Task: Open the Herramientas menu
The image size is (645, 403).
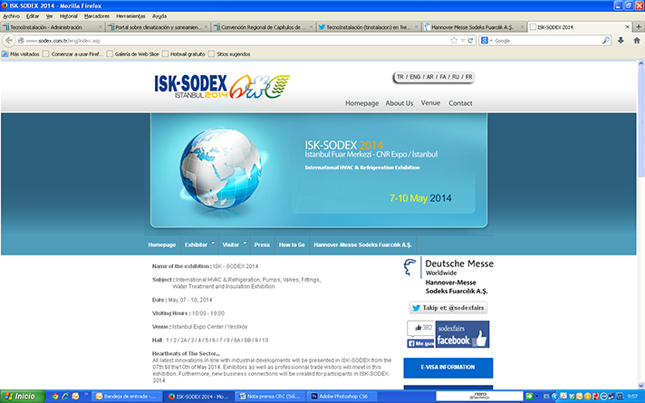Action: point(130,16)
